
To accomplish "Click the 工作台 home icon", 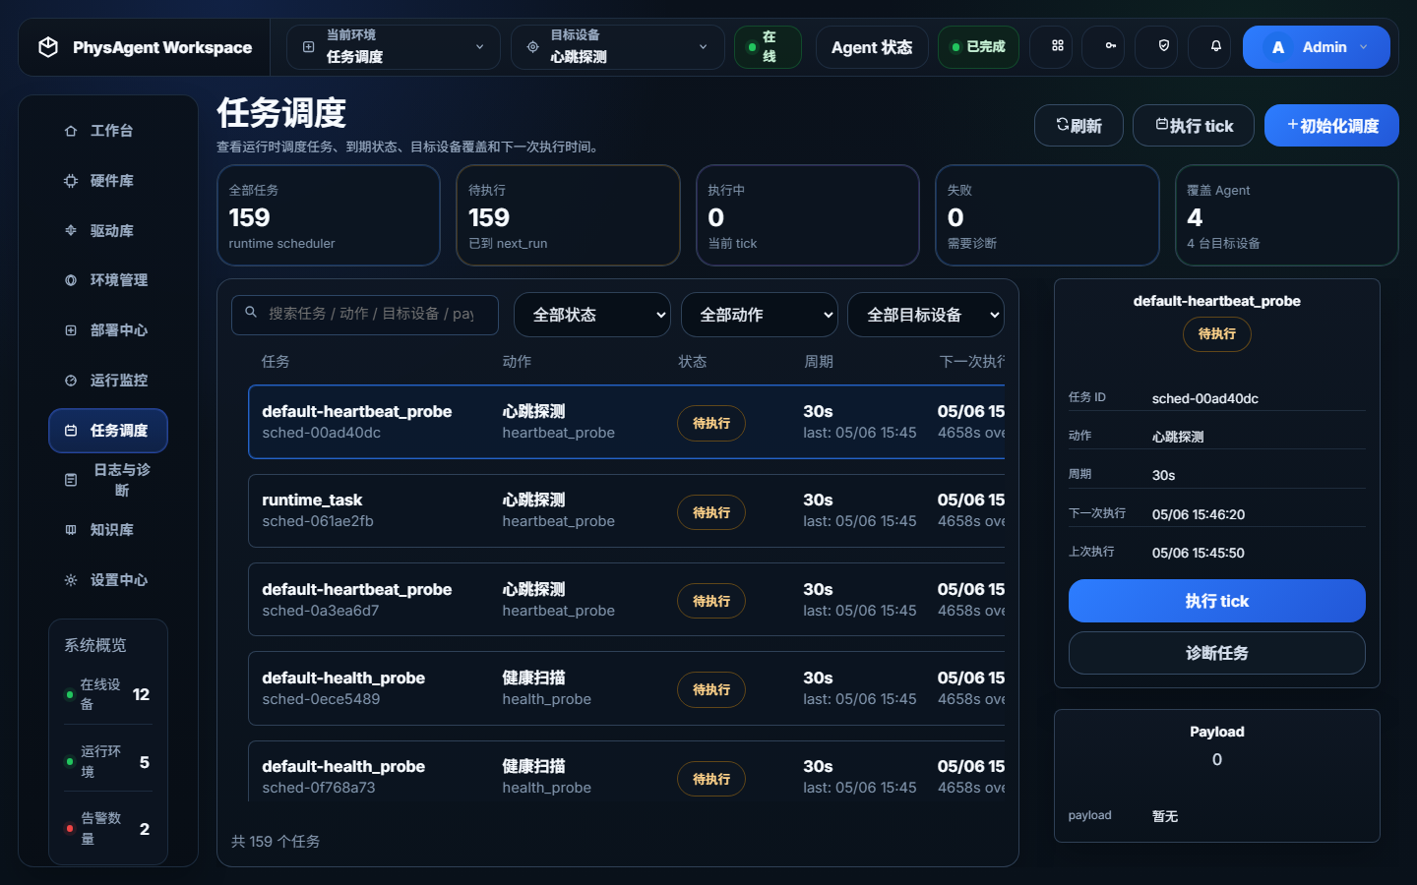I will 71,131.
